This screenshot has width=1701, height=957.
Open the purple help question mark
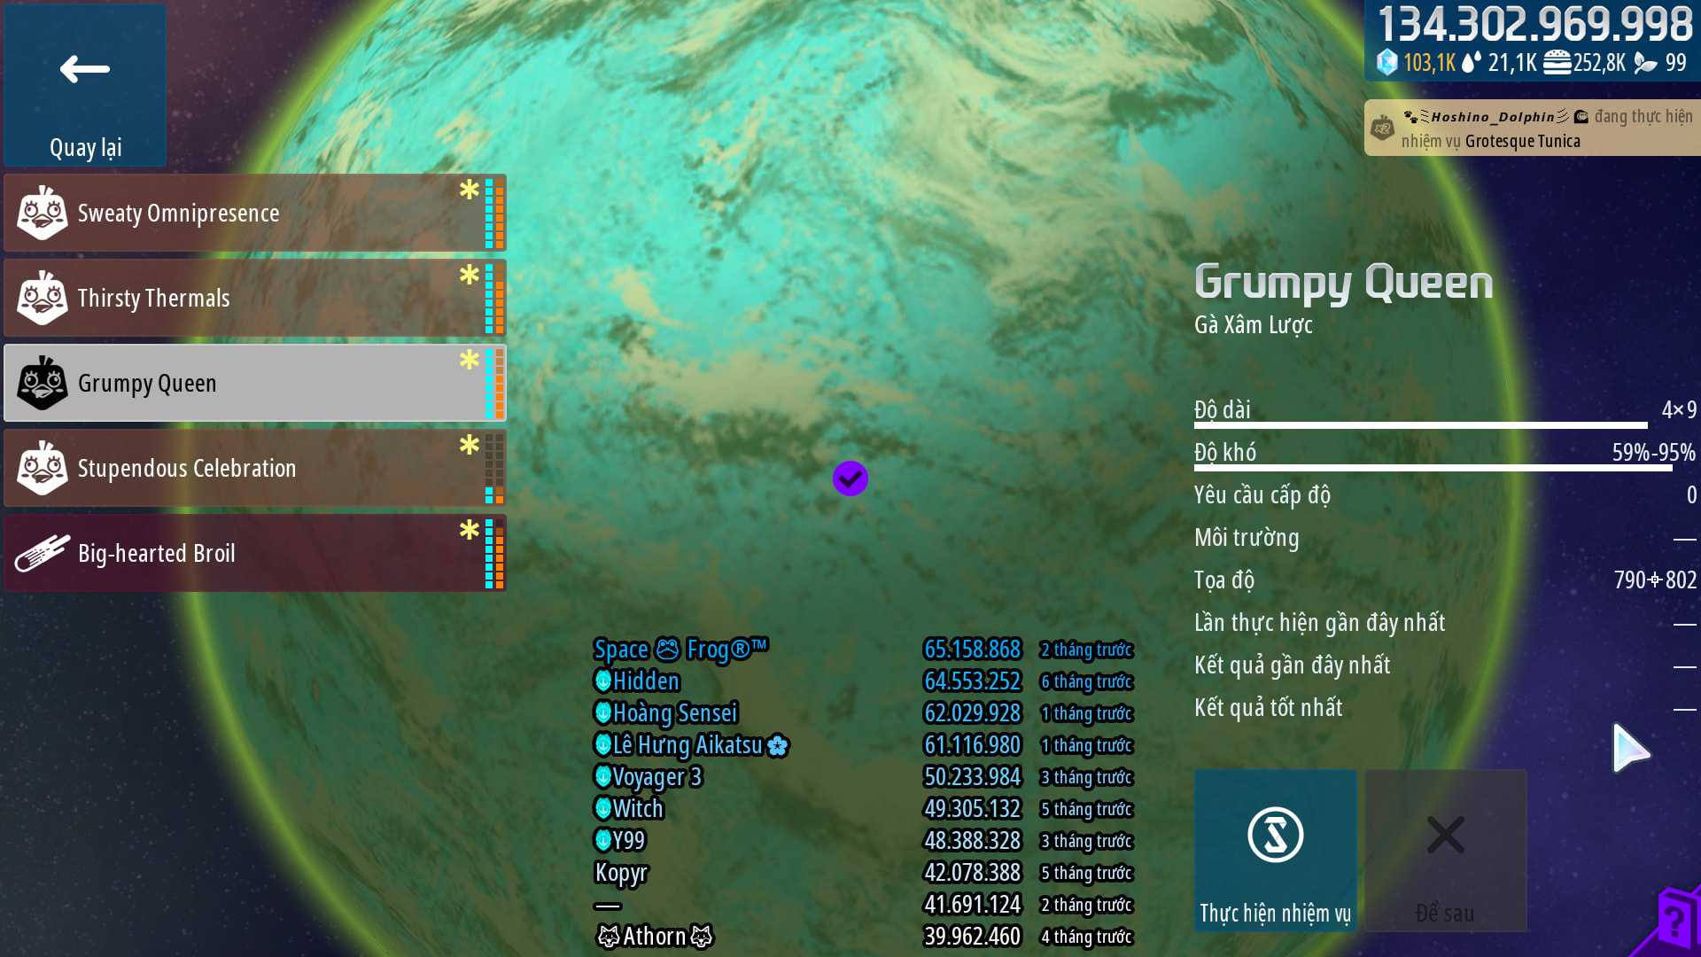1672,922
